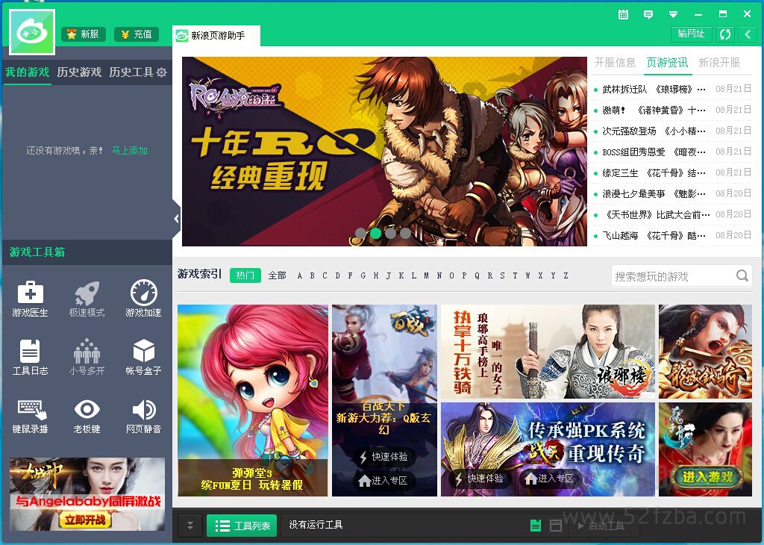This screenshot has width=764, height=545.
Task: Select the 新浪页游助手 browser tab
Action: tap(216, 36)
